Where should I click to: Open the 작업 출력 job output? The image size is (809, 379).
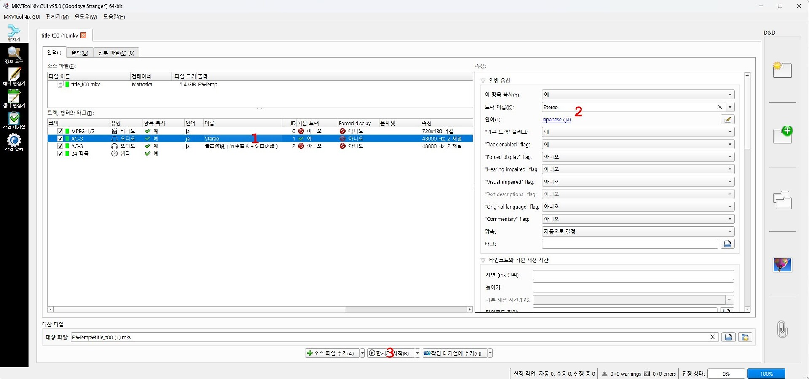14,142
